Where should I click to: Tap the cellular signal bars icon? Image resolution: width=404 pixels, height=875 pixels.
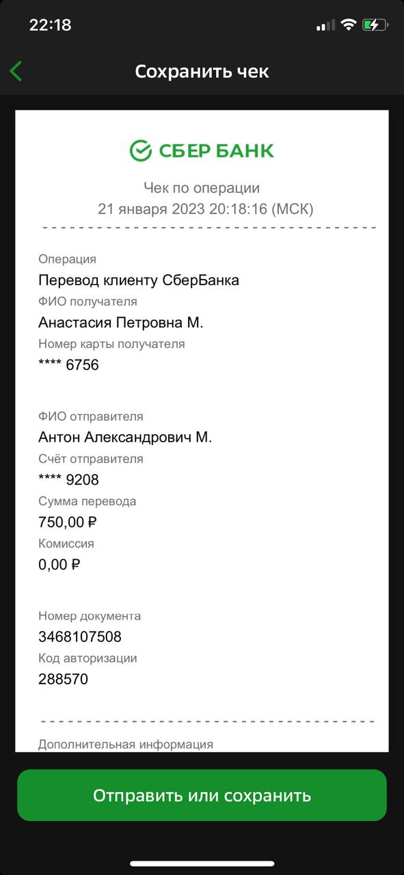pyautogui.click(x=325, y=26)
